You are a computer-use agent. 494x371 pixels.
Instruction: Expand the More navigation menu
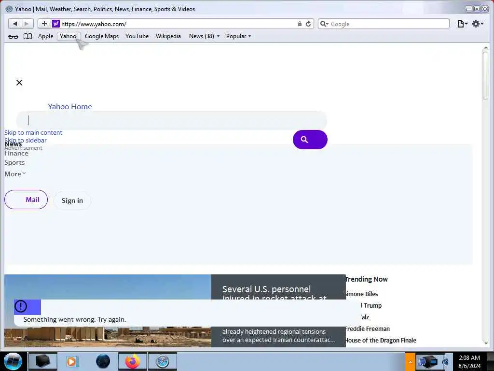pyautogui.click(x=15, y=174)
